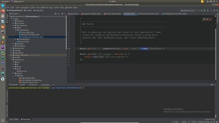This screenshot has width=219, height=123.
Task: Click the Run button in toolbar
Action: coord(198,11)
